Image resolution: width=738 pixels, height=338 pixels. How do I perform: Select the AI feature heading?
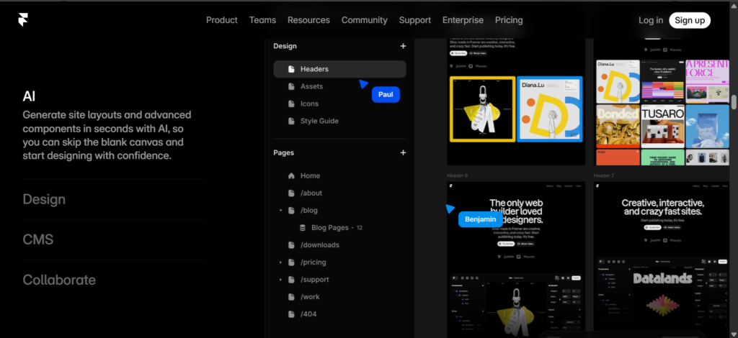(x=29, y=96)
